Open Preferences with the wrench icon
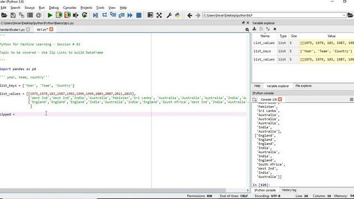 coord(169,15)
